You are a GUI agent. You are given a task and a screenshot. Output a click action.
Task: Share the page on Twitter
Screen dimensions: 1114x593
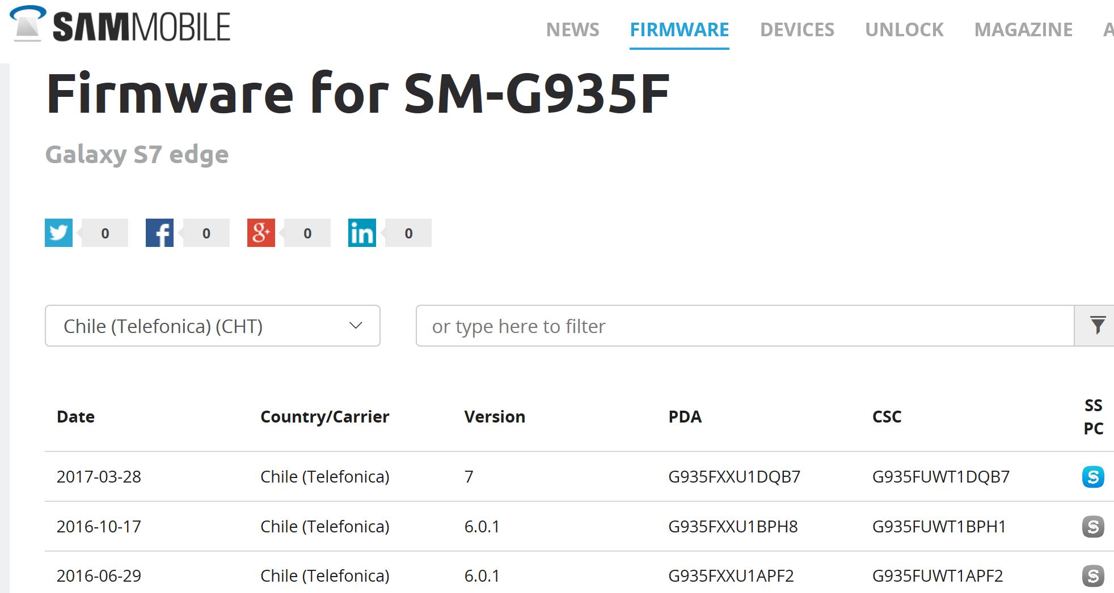[x=59, y=233]
